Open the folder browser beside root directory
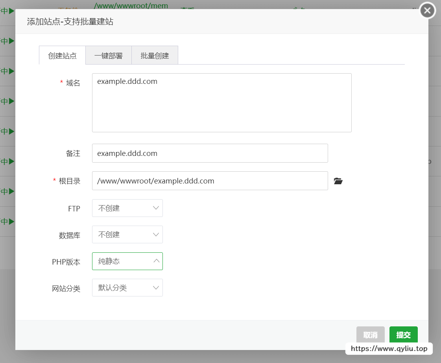 coord(338,181)
